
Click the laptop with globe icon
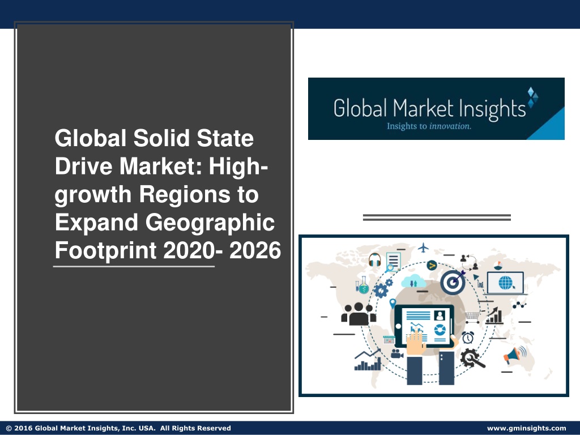coord(505,283)
